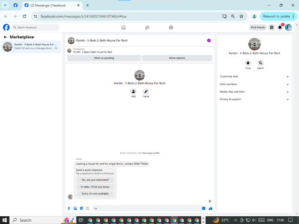
Task: Expand Chat members section
Action: pyautogui.click(x=254, y=84)
